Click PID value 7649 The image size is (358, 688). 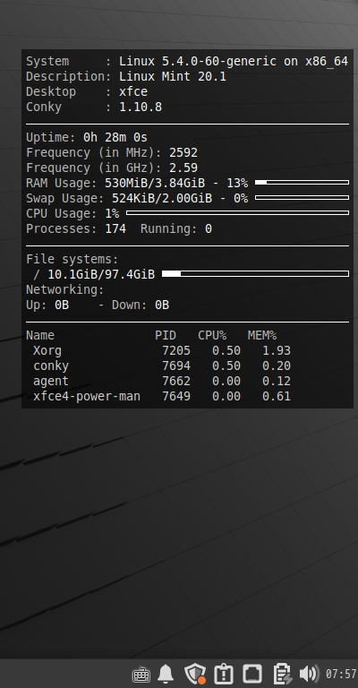(x=176, y=397)
